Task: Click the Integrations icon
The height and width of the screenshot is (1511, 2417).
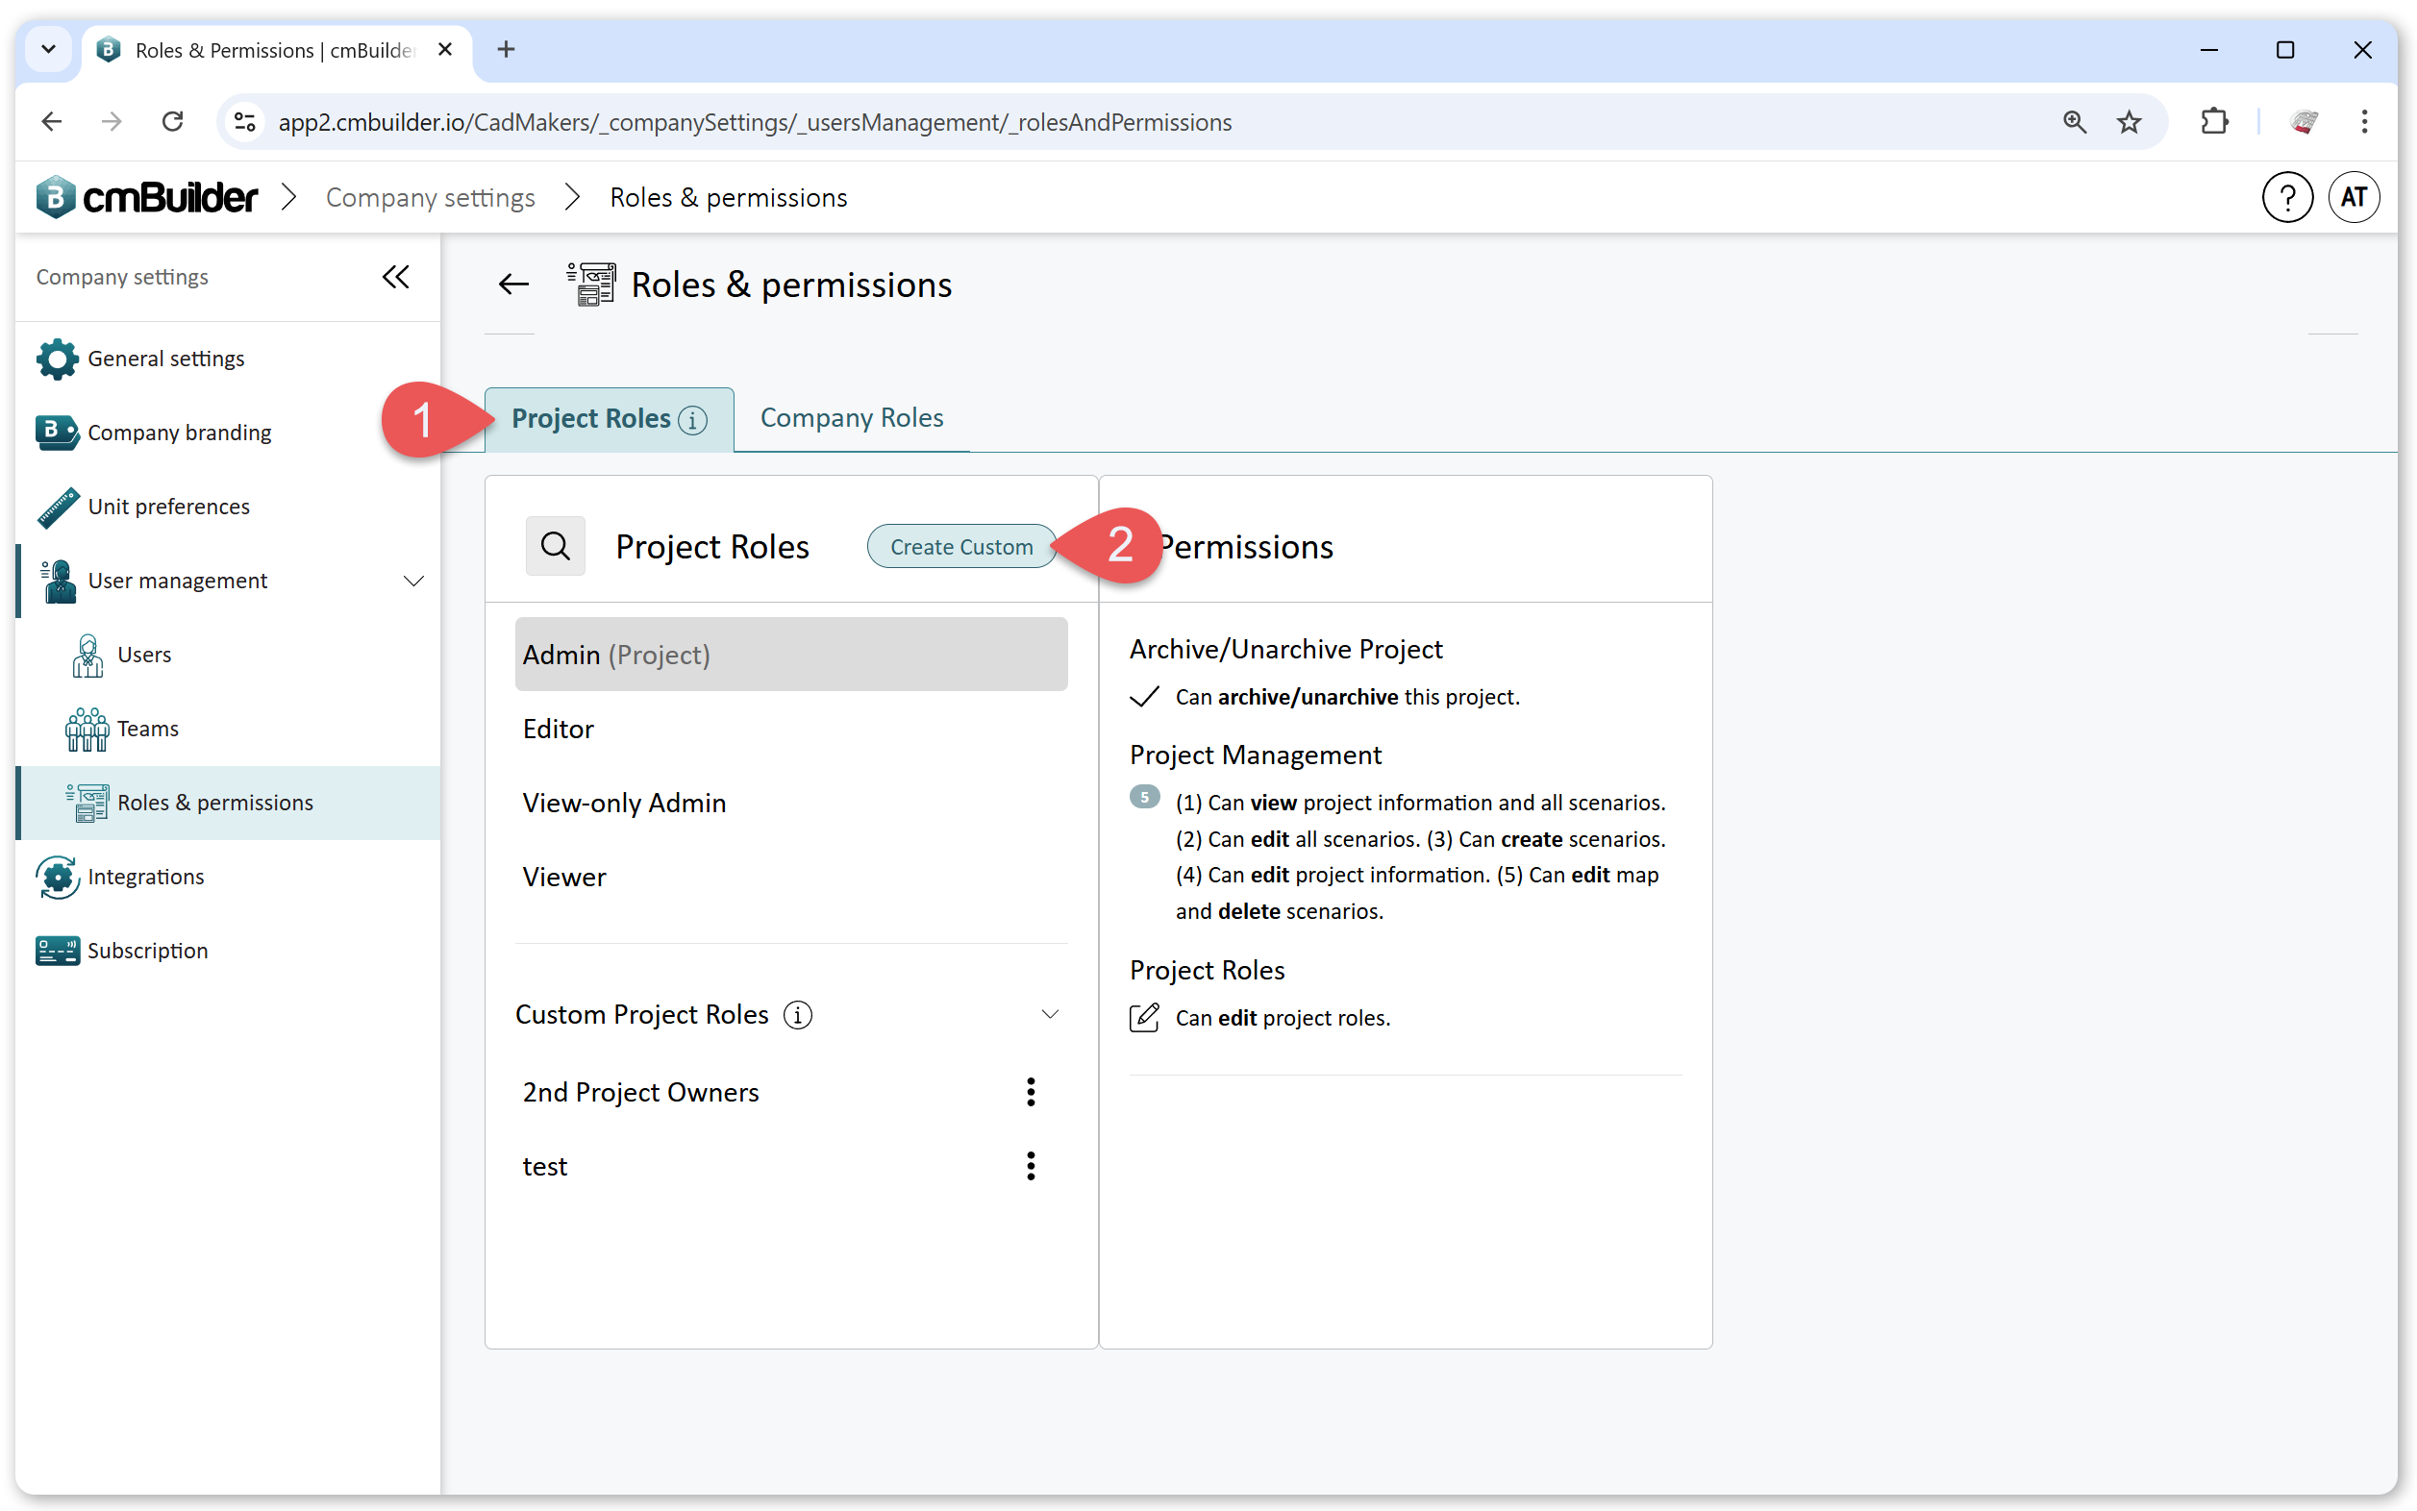Action: (x=57, y=877)
